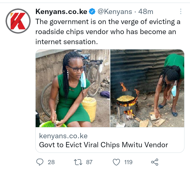Open the share tweet icon
The image size is (190, 170).
[x=155, y=162]
